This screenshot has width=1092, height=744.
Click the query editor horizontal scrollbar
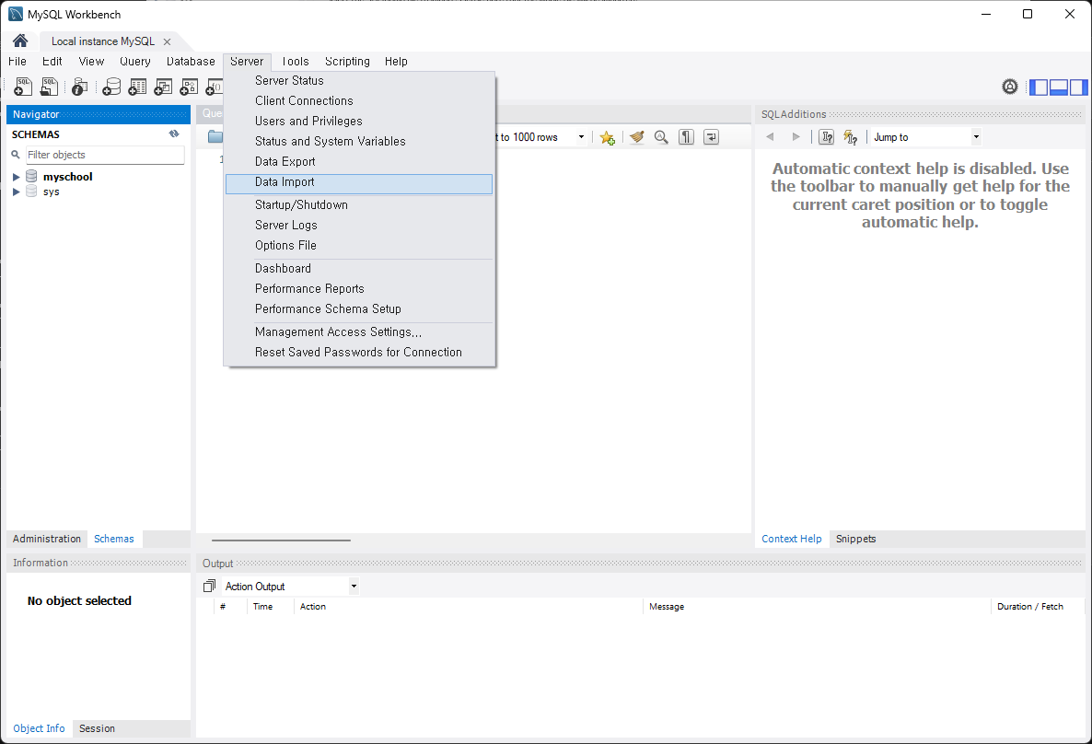pos(282,540)
